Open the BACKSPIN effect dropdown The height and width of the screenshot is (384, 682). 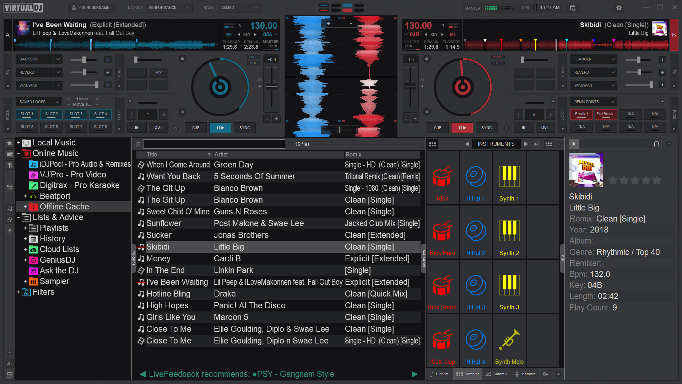[x=58, y=59]
